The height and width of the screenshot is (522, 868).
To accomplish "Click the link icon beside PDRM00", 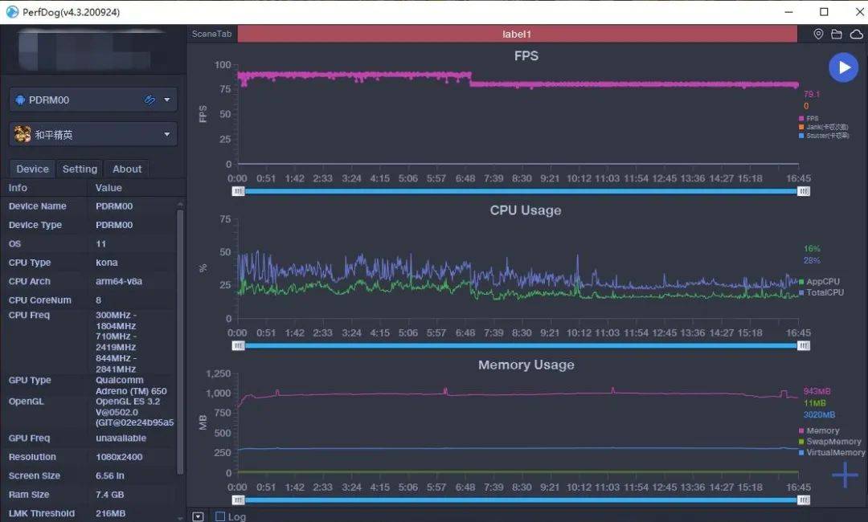I will (149, 100).
